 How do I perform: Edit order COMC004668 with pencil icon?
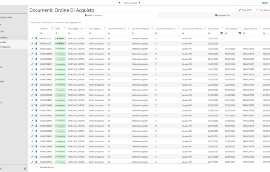point(32,131)
